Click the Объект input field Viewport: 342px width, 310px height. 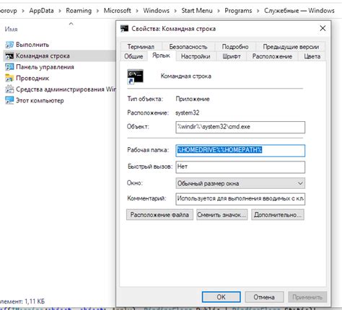point(240,127)
